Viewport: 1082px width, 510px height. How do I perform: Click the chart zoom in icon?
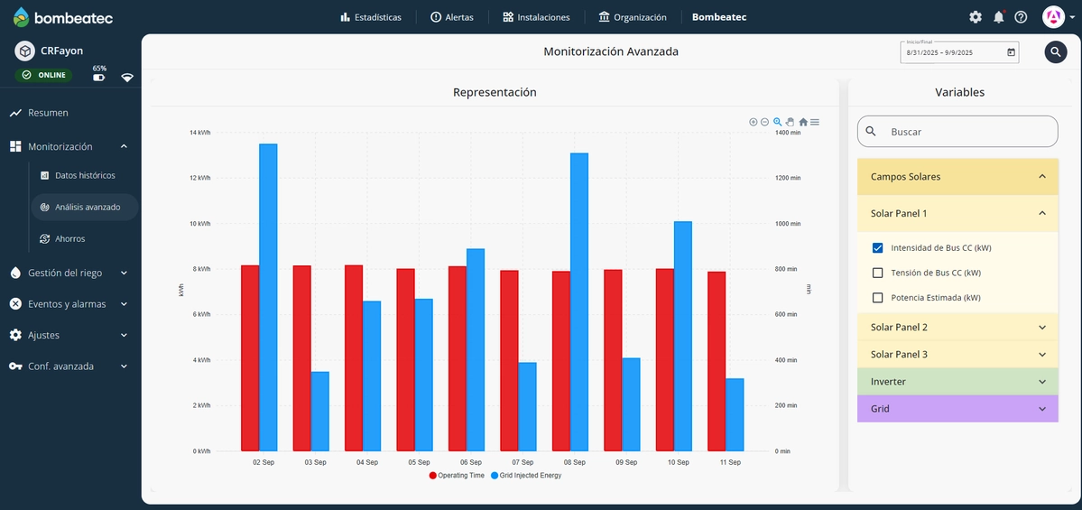[754, 122]
